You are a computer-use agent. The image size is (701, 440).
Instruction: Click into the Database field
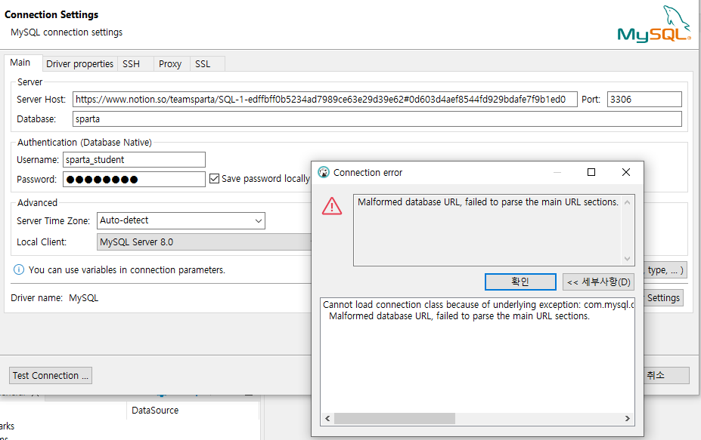click(x=377, y=118)
